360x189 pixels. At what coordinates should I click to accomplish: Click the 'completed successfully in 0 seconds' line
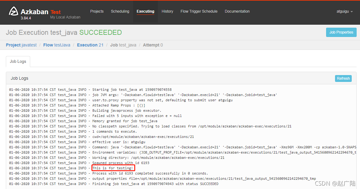pyautogui.click(x=108, y=173)
